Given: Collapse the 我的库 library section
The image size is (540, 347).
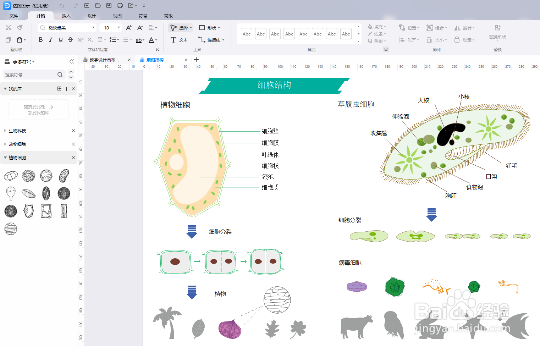Looking at the screenshot, I should point(5,88).
